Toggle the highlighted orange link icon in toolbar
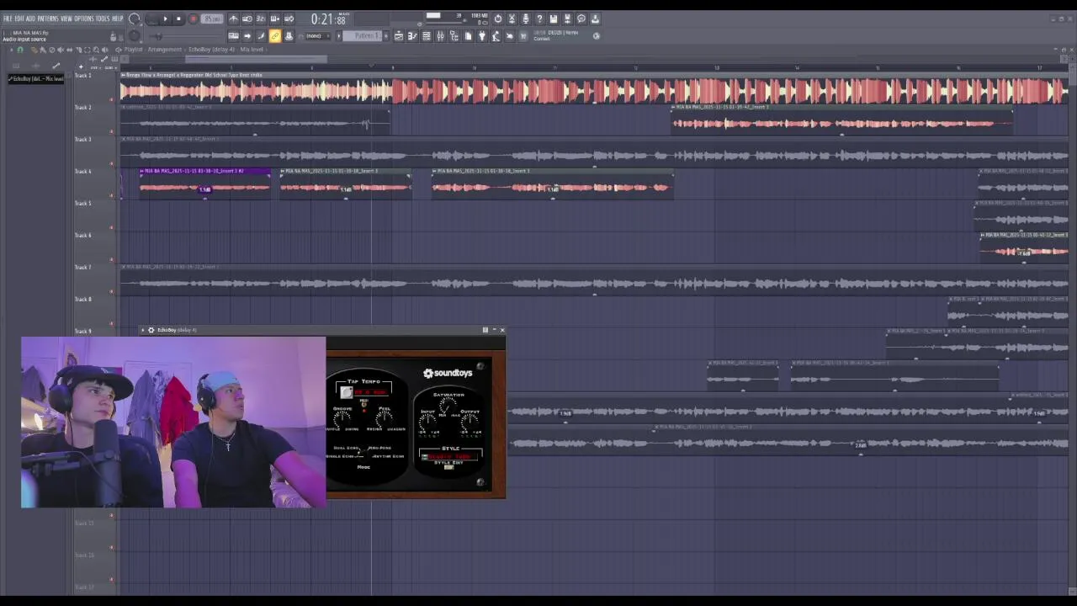The height and width of the screenshot is (606, 1077). (275, 35)
